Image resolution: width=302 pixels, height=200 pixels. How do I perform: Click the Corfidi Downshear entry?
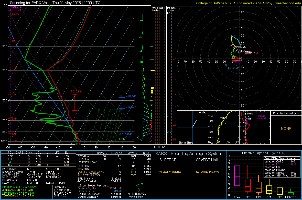click(x=99, y=194)
